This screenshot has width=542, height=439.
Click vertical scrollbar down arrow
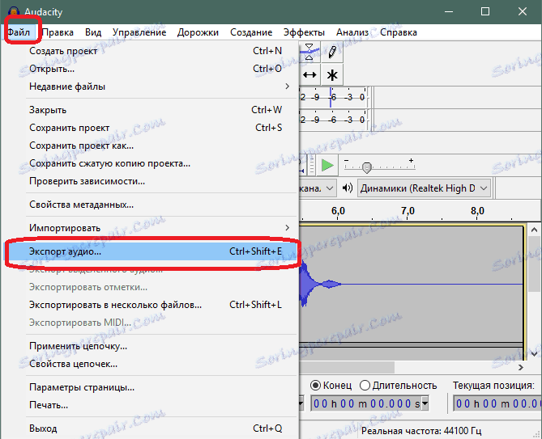click(534, 354)
